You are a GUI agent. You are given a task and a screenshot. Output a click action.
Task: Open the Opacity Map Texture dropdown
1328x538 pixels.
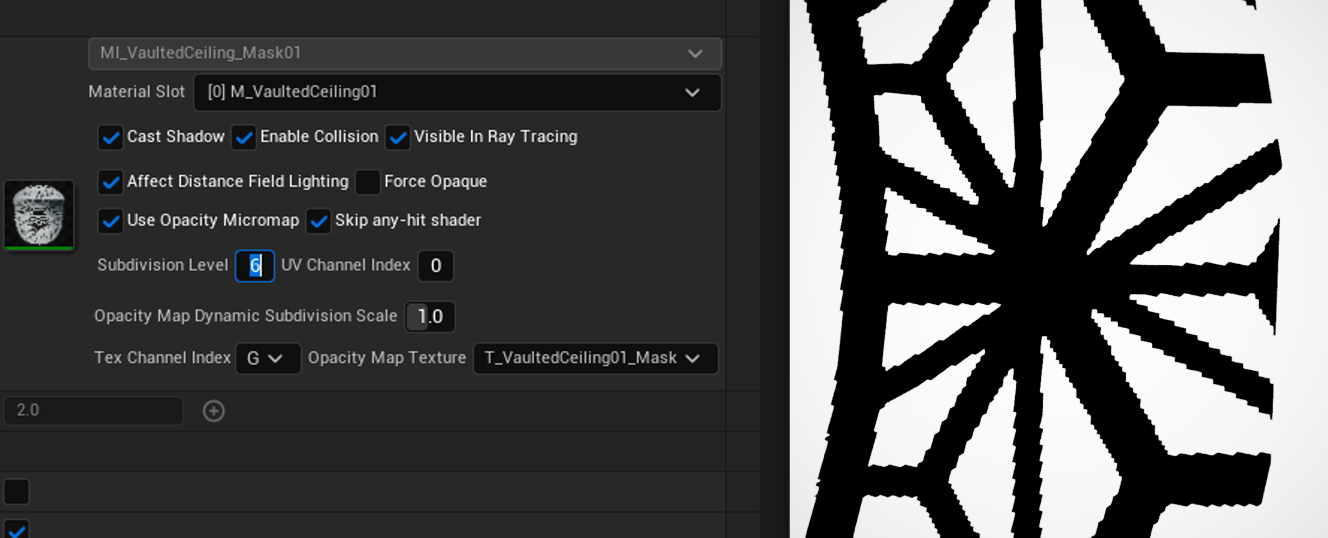click(596, 358)
